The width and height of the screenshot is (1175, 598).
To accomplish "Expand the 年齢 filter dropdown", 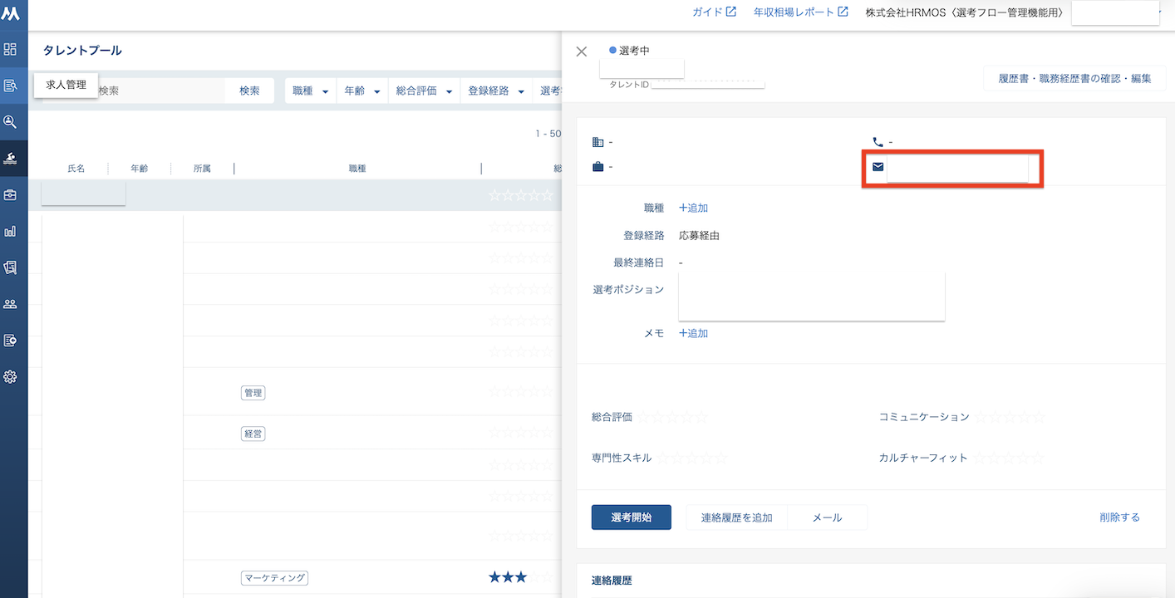I will pos(362,91).
